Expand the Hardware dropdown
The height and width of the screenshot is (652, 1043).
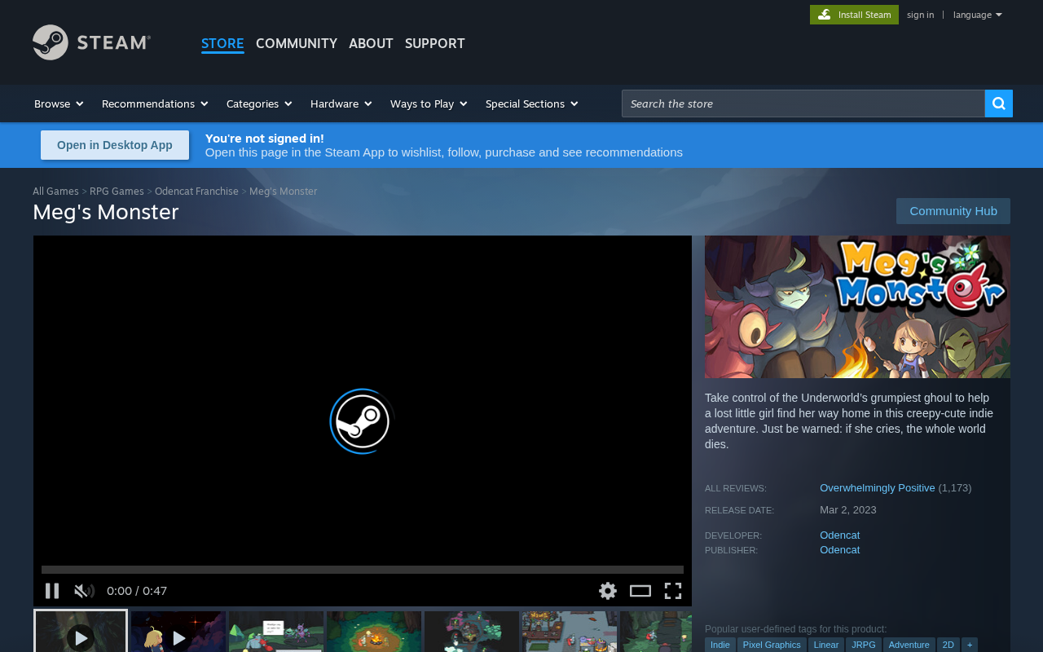341,104
